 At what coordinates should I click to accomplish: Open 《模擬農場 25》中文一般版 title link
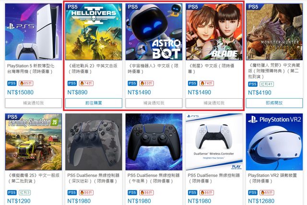(x=33, y=178)
